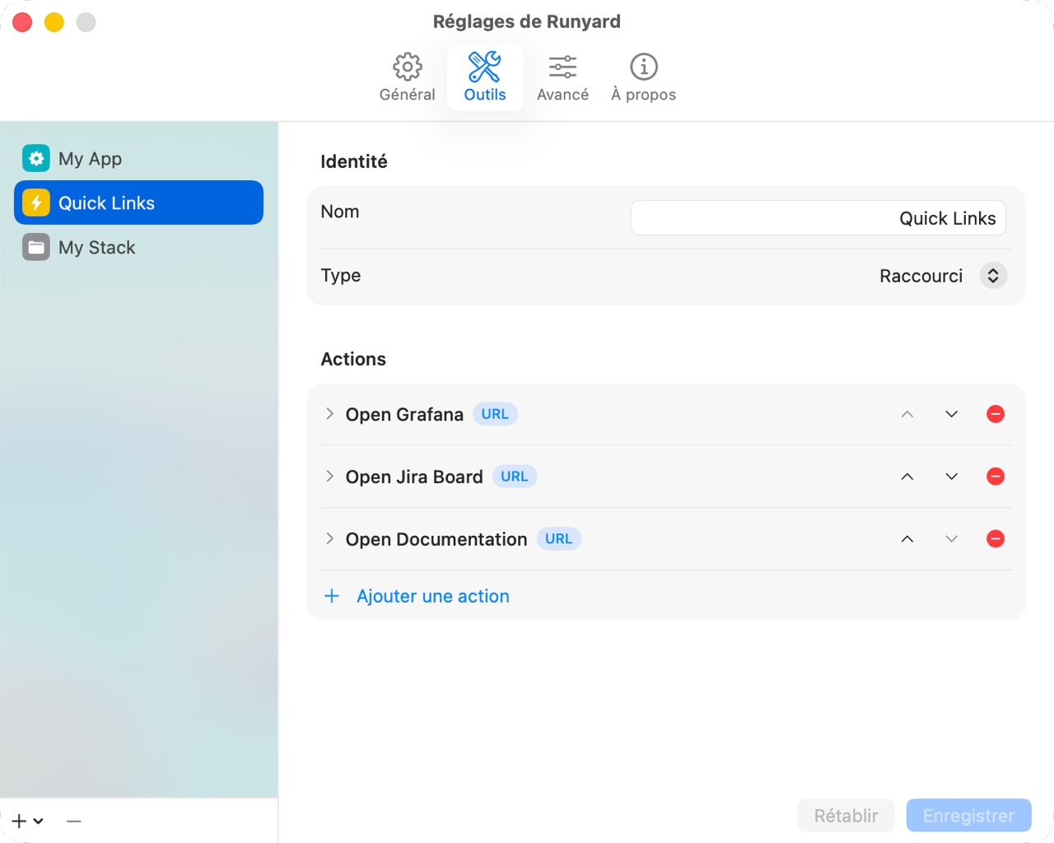This screenshot has width=1054, height=843.
Task: Click the URL badge on Open Documentation
Action: coord(559,539)
